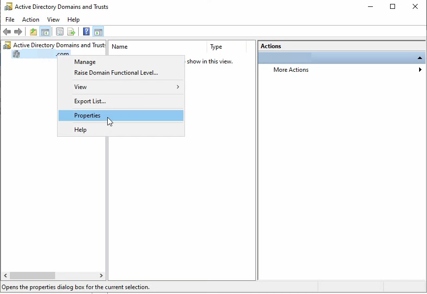
Task: Click the Properties toolbar icon
Action: (x=60, y=32)
